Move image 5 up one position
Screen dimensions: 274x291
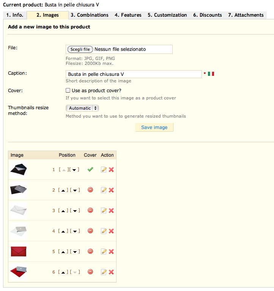point(63,252)
